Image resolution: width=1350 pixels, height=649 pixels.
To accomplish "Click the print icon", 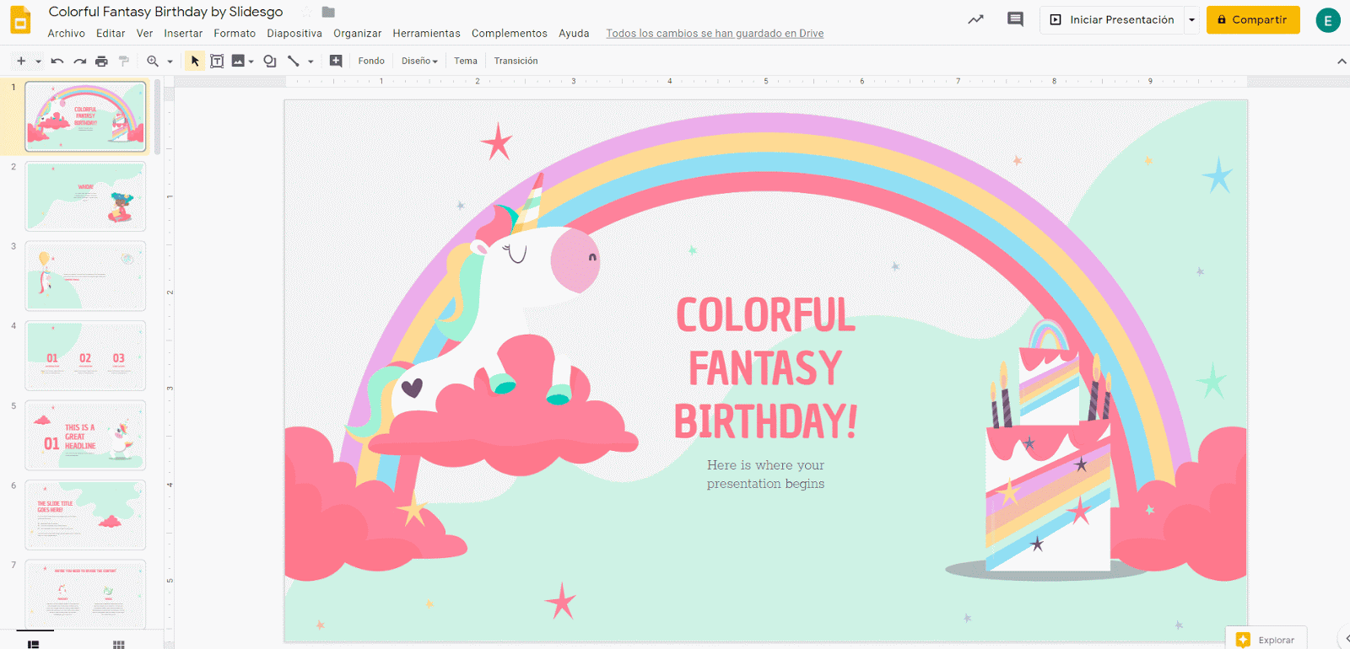I will click(101, 61).
